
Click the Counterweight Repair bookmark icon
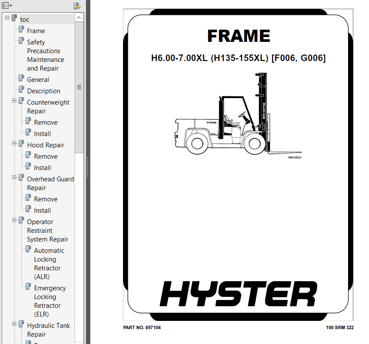click(21, 101)
